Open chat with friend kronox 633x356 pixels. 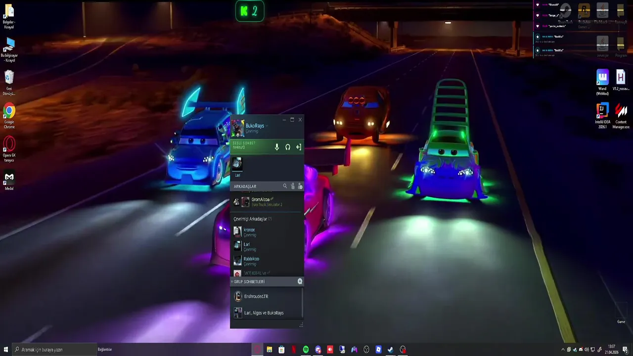pos(267,232)
